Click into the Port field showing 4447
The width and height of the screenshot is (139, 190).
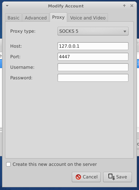93,57
